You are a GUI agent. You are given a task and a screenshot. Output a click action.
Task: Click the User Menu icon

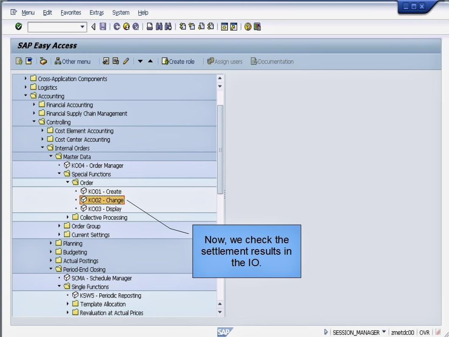[x=19, y=61]
